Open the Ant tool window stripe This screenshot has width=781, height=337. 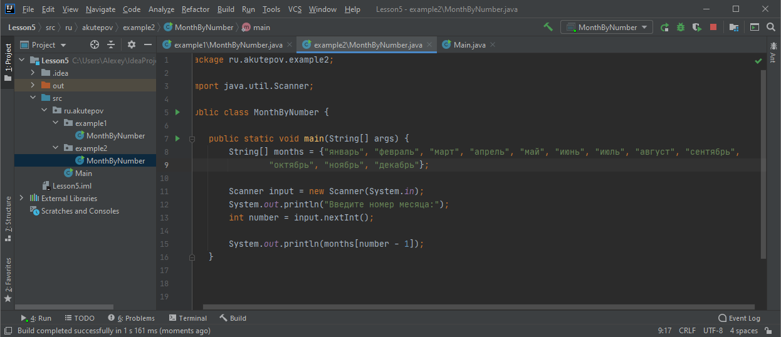pos(773,53)
